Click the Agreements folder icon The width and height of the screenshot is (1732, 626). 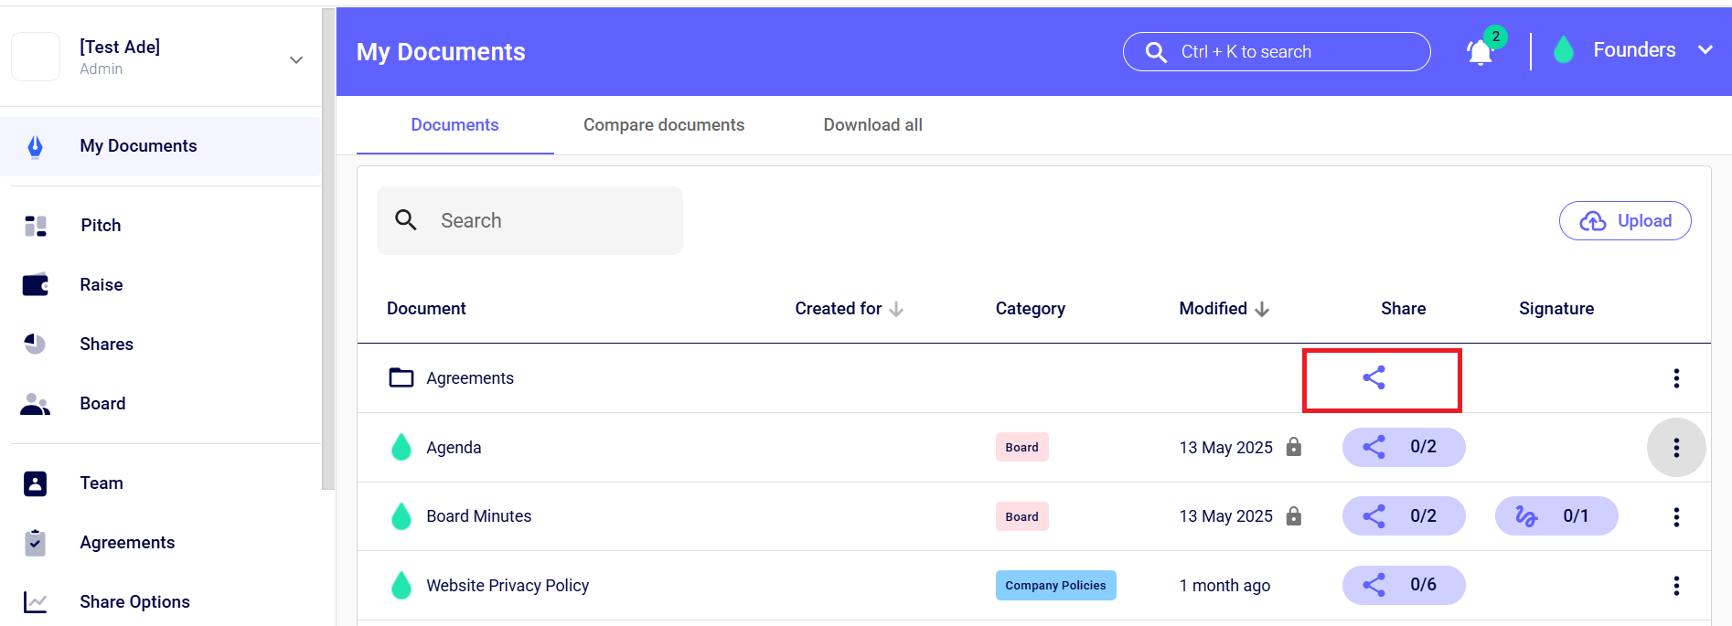pos(401,377)
